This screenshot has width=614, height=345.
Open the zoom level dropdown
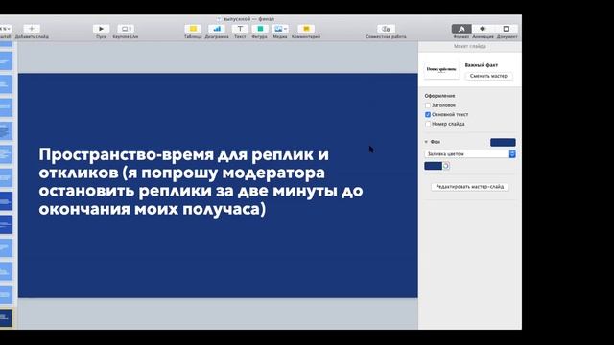tap(6, 29)
